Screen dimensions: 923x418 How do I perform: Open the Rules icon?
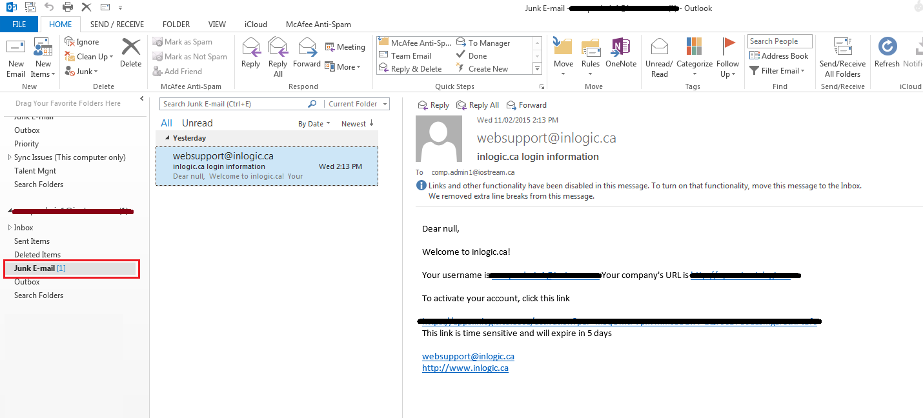tap(591, 48)
